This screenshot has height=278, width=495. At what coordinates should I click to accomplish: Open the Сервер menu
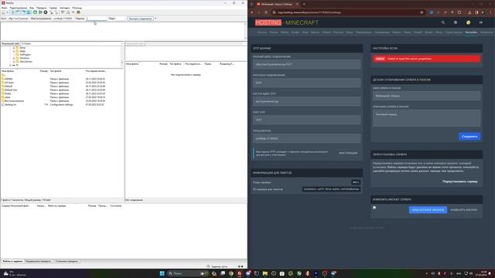(53, 8)
